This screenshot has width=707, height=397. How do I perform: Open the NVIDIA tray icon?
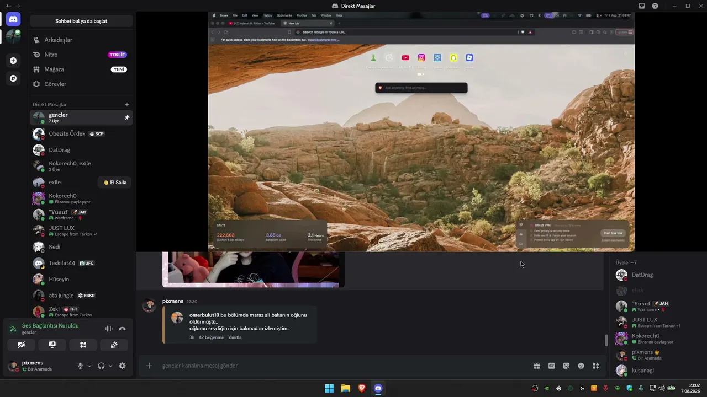coord(547,388)
